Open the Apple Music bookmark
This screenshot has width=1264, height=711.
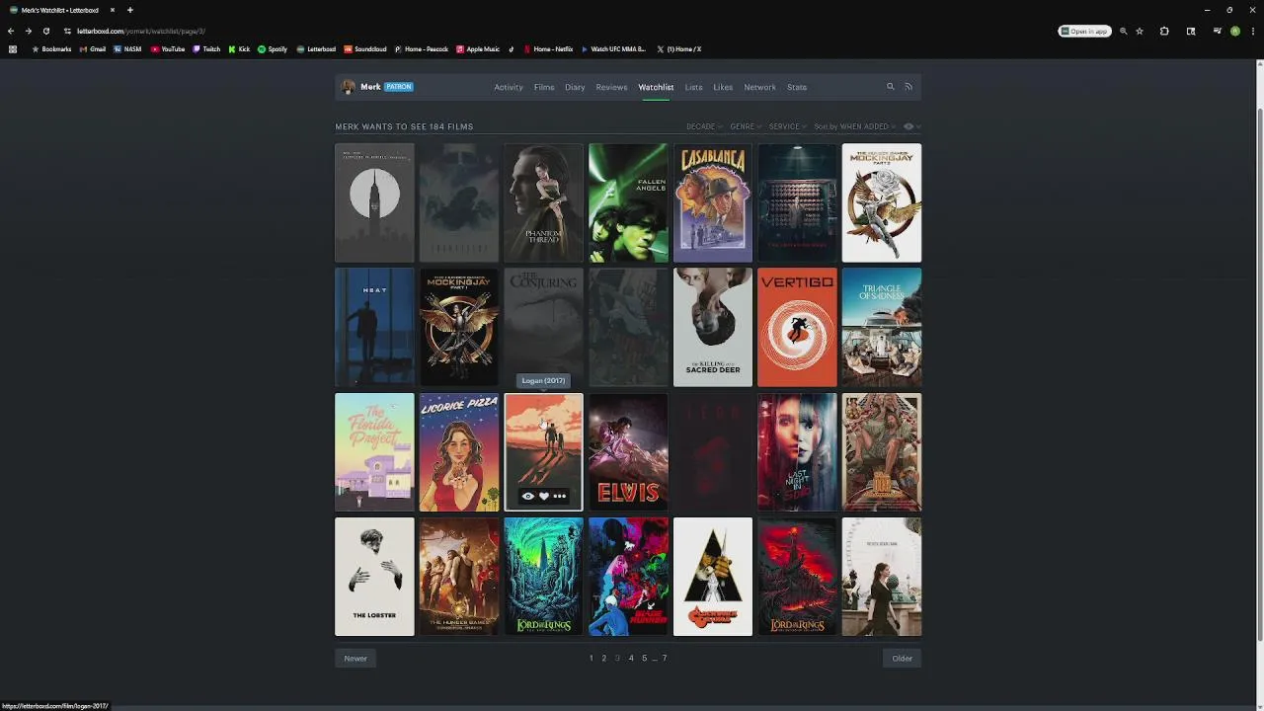(478, 49)
